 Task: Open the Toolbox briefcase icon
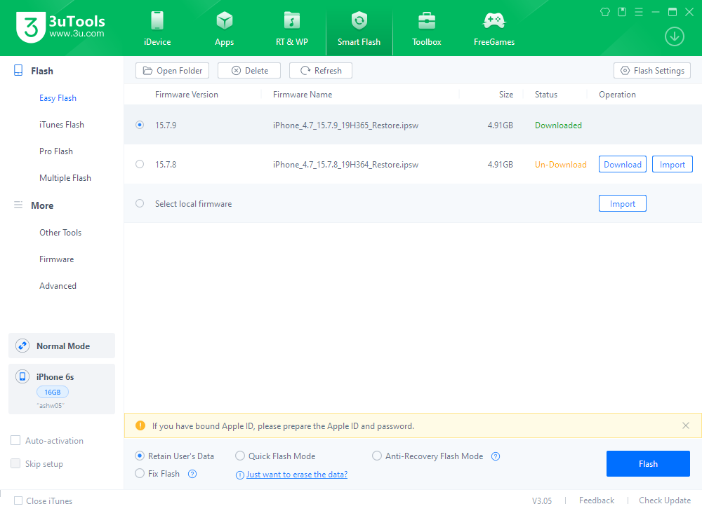[427, 20]
